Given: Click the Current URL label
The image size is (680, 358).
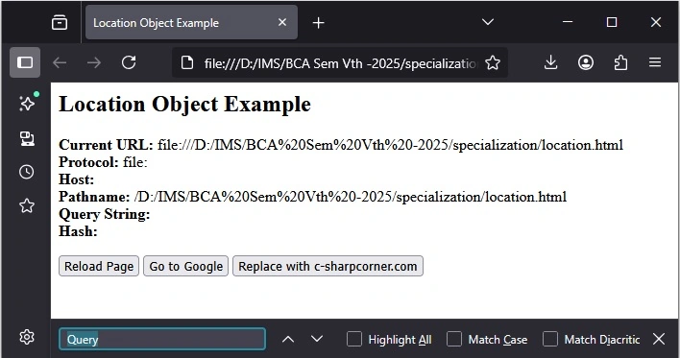Looking at the screenshot, I should click(106, 145).
